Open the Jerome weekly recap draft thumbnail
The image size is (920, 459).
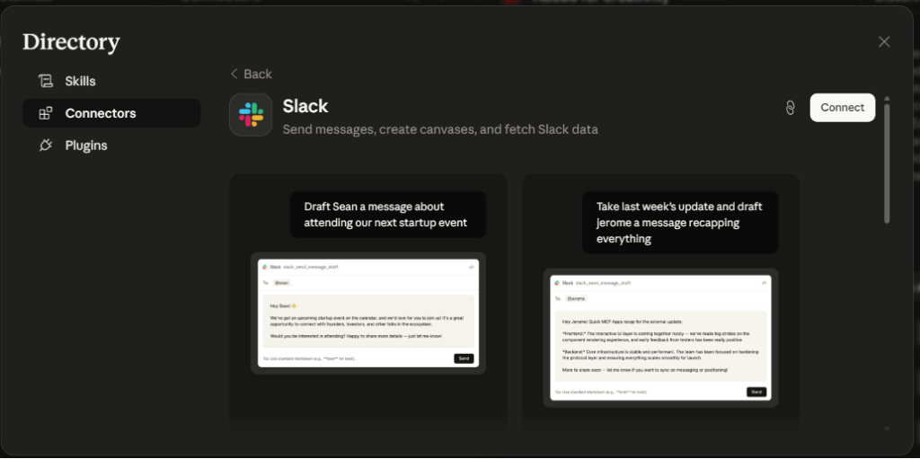[660, 338]
